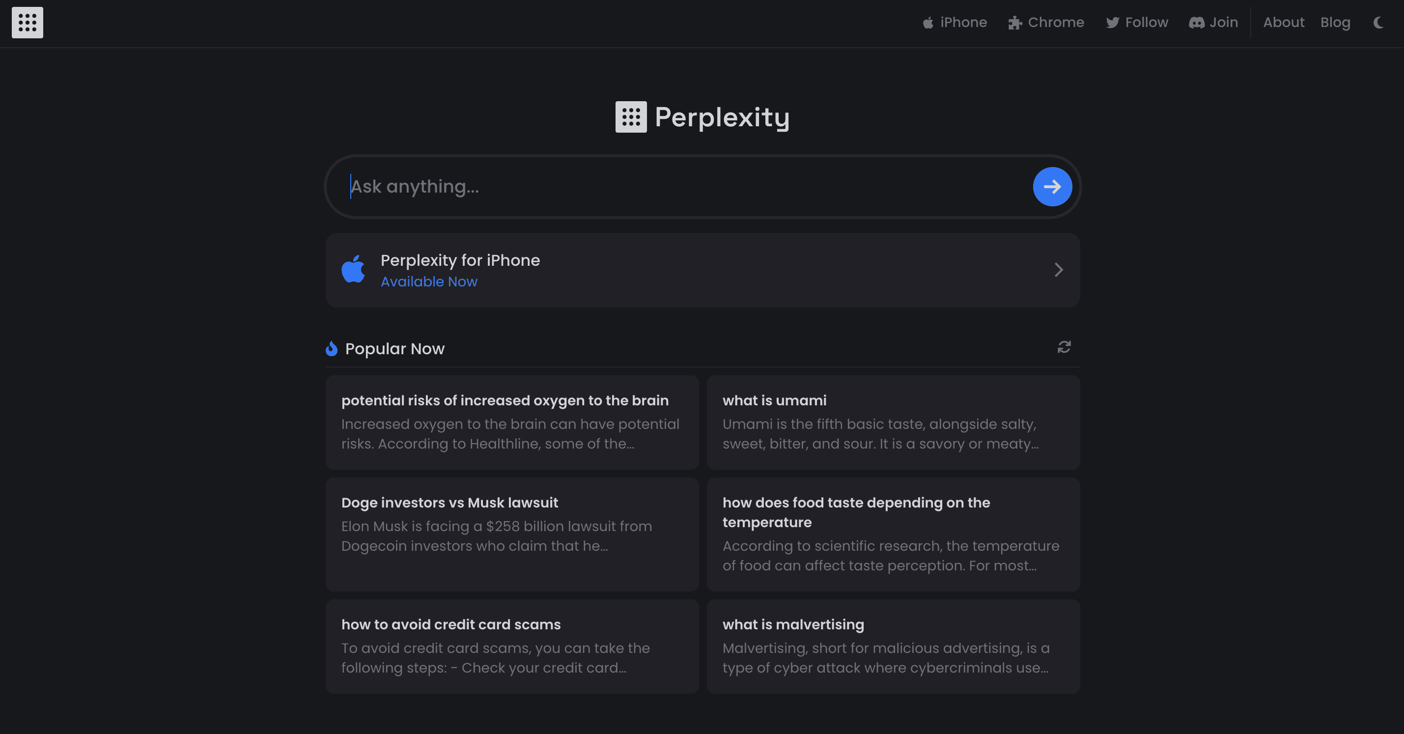1404x734 pixels.
Task: Submit search with the blue arrow button
Action: 1052,186
